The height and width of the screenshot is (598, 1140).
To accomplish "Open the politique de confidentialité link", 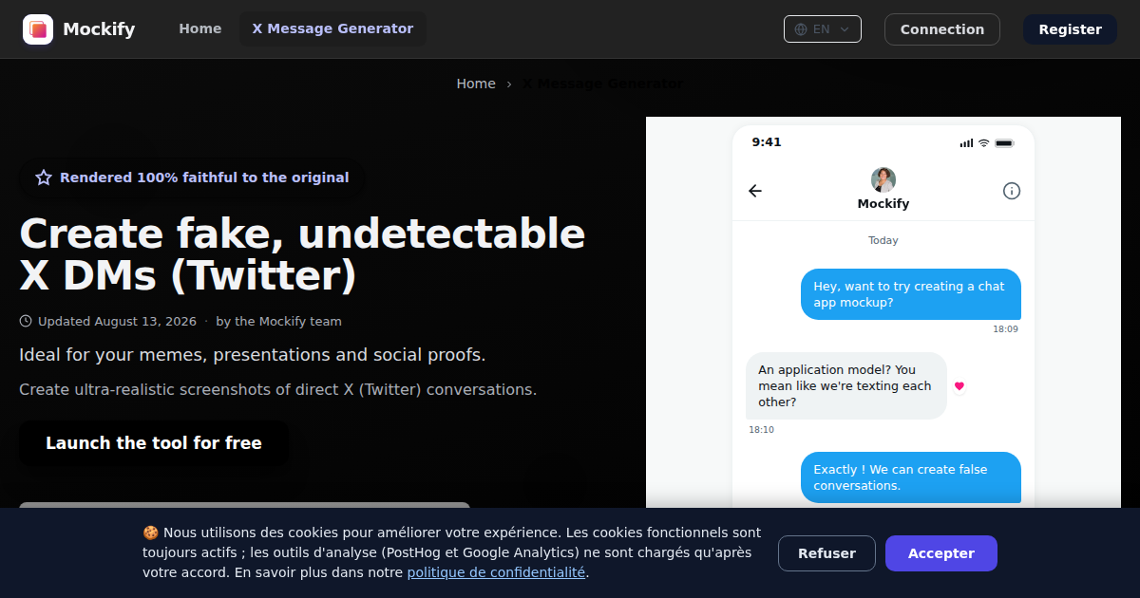I will [496, 572].
